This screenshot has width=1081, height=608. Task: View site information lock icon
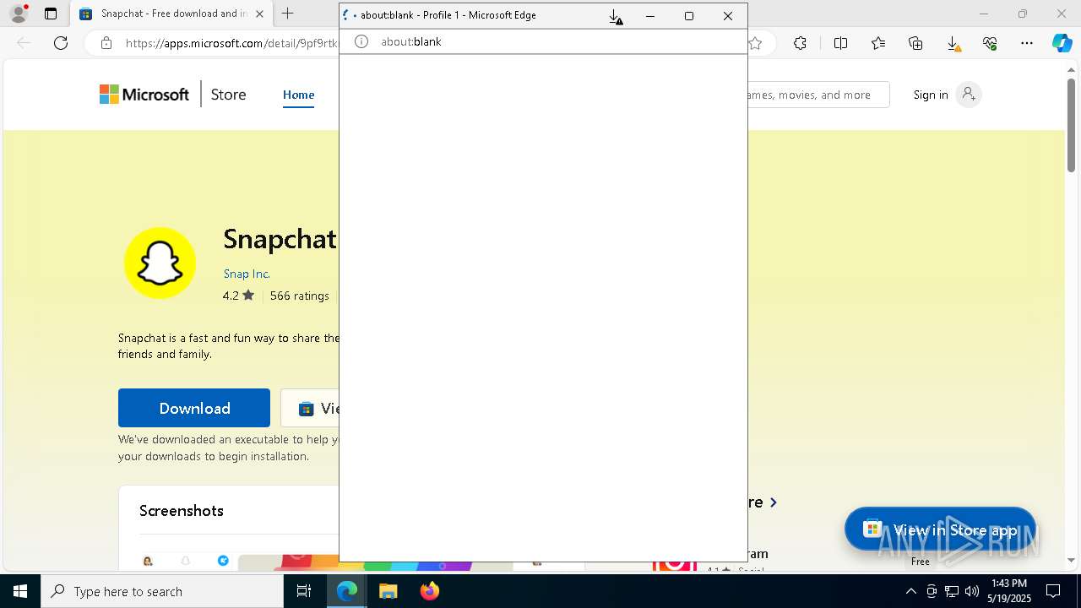[106, 43]
